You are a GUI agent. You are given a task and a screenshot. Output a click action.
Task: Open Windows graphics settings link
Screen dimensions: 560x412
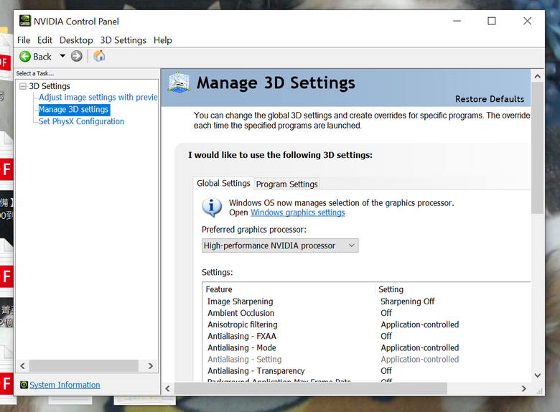click(298, 212)
